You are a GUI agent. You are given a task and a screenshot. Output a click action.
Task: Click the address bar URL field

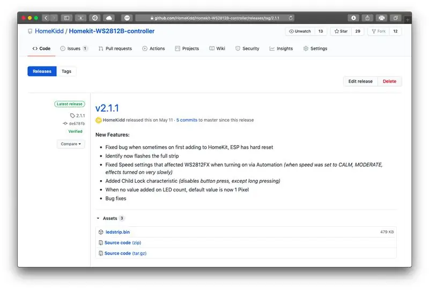point(215,18)
